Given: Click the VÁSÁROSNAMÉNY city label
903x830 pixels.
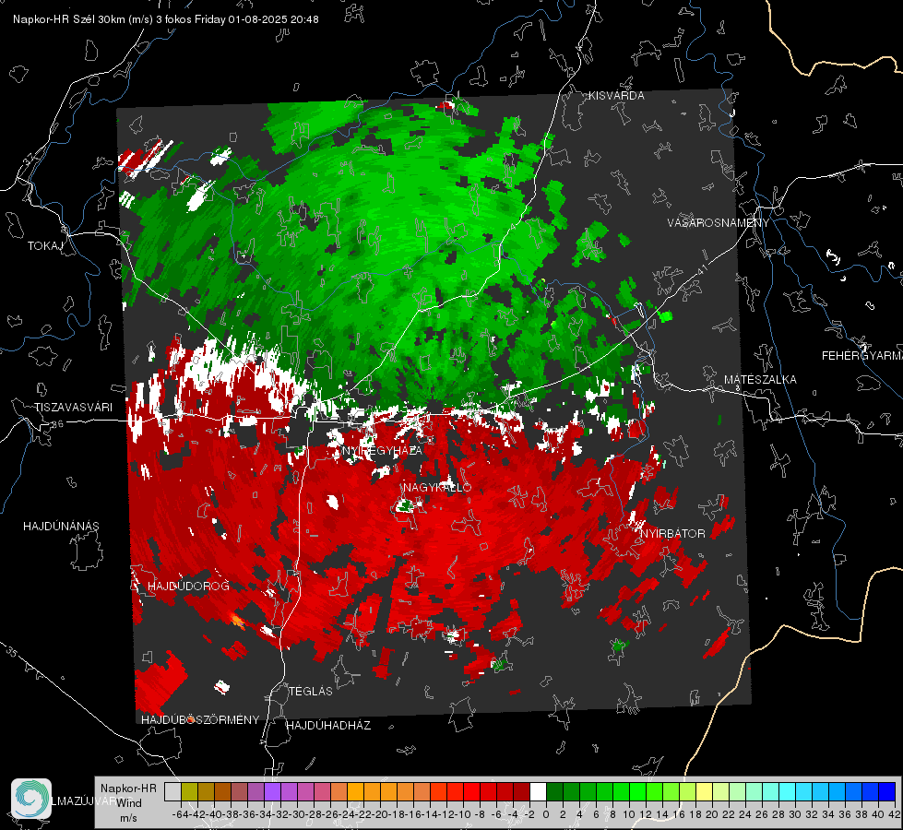Looking at the screenshot, I should (x=719, y=223).
